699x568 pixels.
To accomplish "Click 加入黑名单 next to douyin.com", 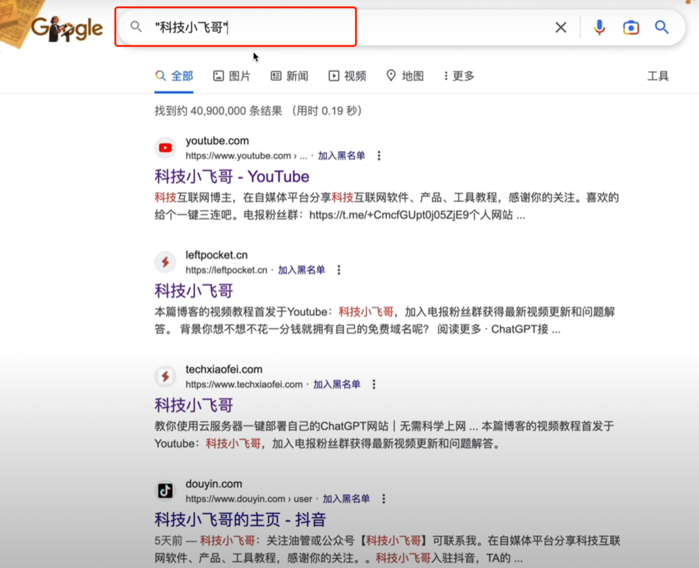I will (346, 498).
